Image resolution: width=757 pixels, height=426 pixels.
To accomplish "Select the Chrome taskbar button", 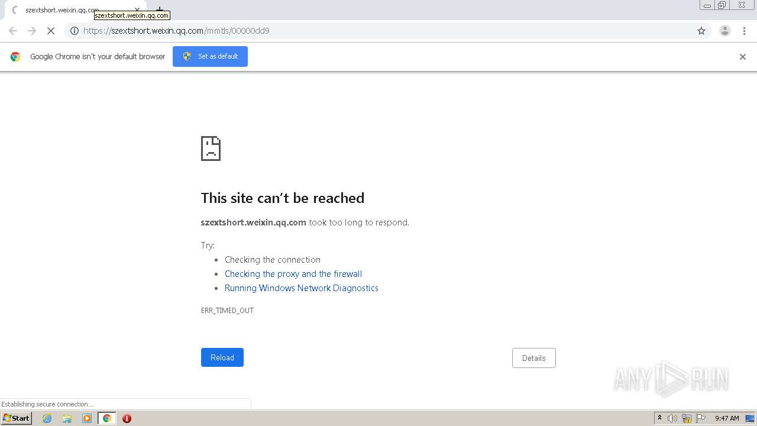I will click(x=107, y=418).
